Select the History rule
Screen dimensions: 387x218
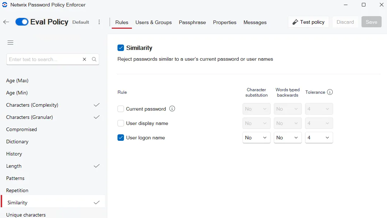[x=53, y=154]
